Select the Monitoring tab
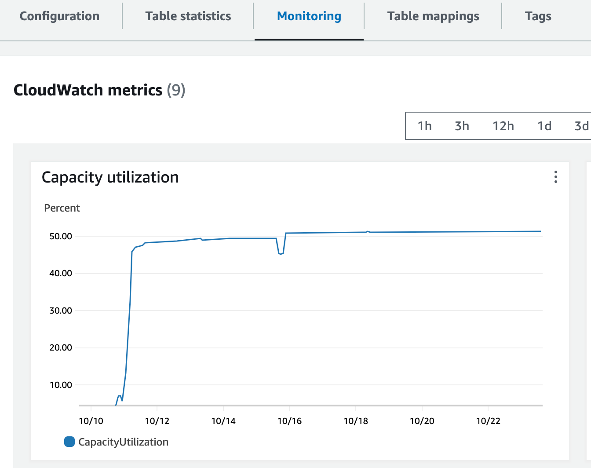Viewport: 591px width, 468px height. click(x=309, y=16)
